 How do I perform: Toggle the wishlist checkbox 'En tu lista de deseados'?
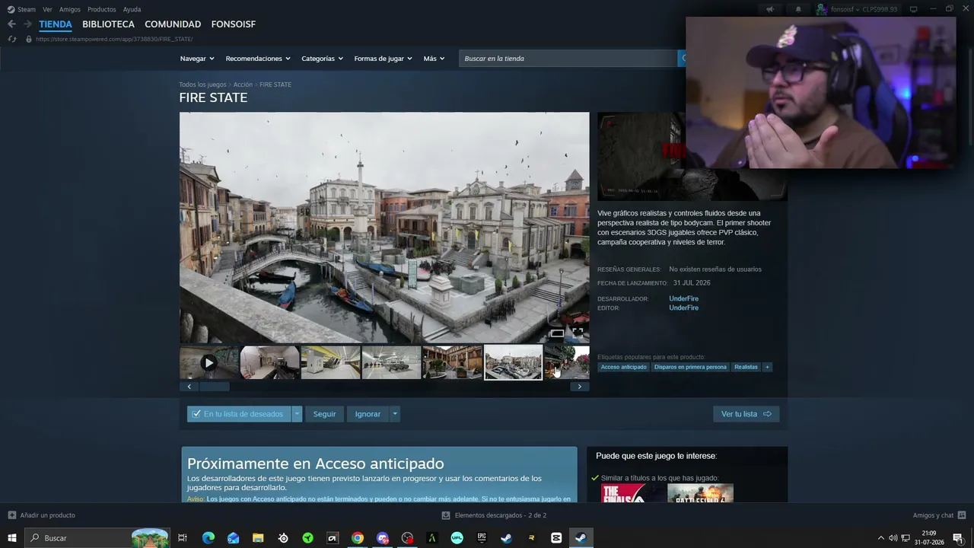click(x=196, y=414)
